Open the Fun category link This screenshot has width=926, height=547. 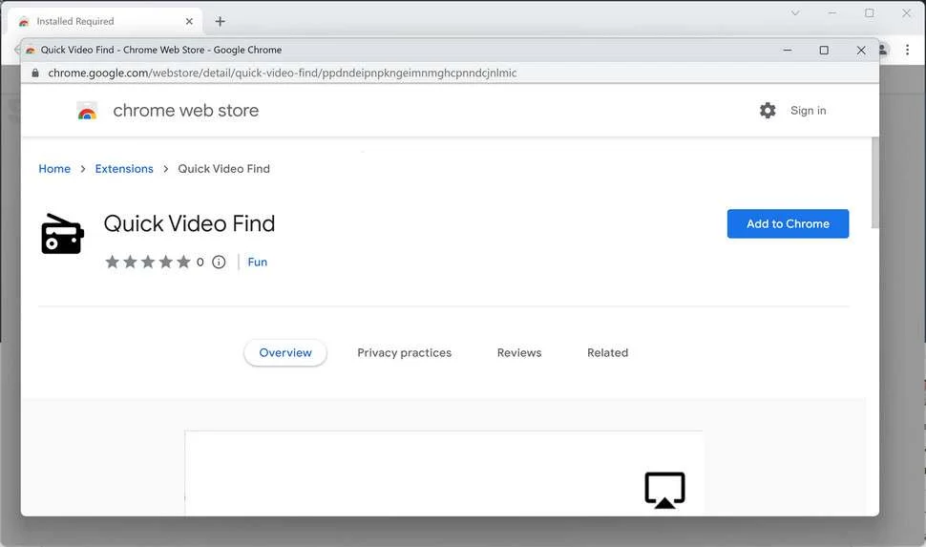click(258, 262)
